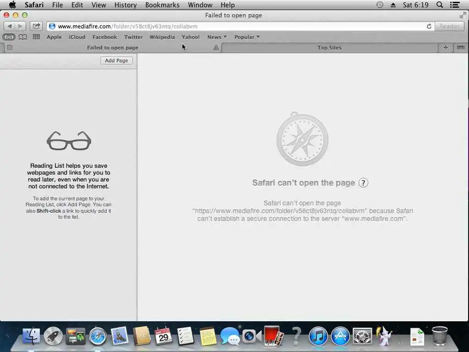This screenshot has width=469, height=352.
Task: Open the History menu
Action: tap(125, 5)
